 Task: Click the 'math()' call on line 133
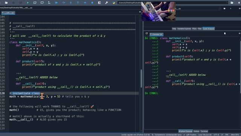pos(14,110)
